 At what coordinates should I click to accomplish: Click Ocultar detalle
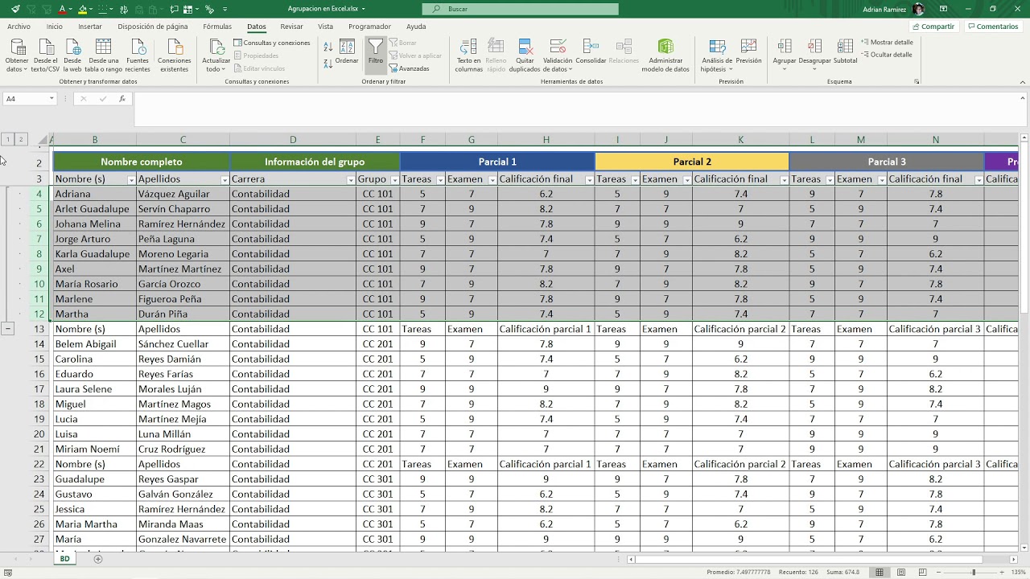(x=887, y=55)
